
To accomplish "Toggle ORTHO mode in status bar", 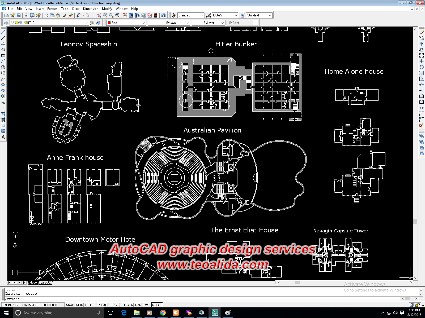I will (90, 305).
